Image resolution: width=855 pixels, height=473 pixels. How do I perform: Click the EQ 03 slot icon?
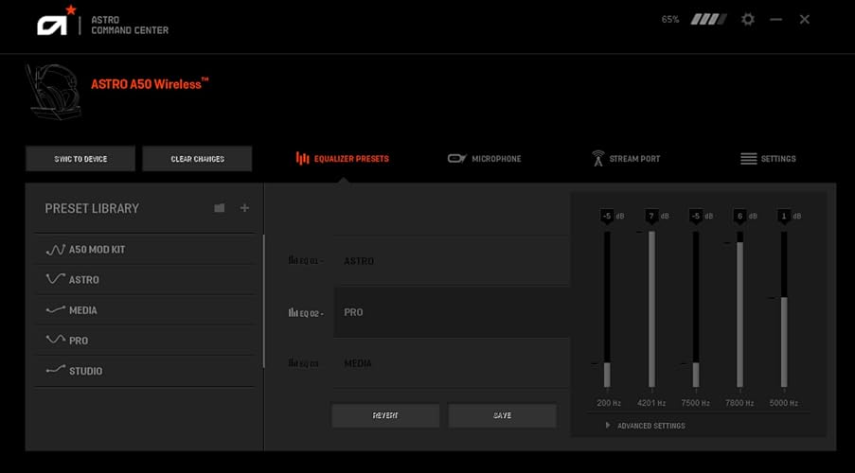tap(293, 363)
